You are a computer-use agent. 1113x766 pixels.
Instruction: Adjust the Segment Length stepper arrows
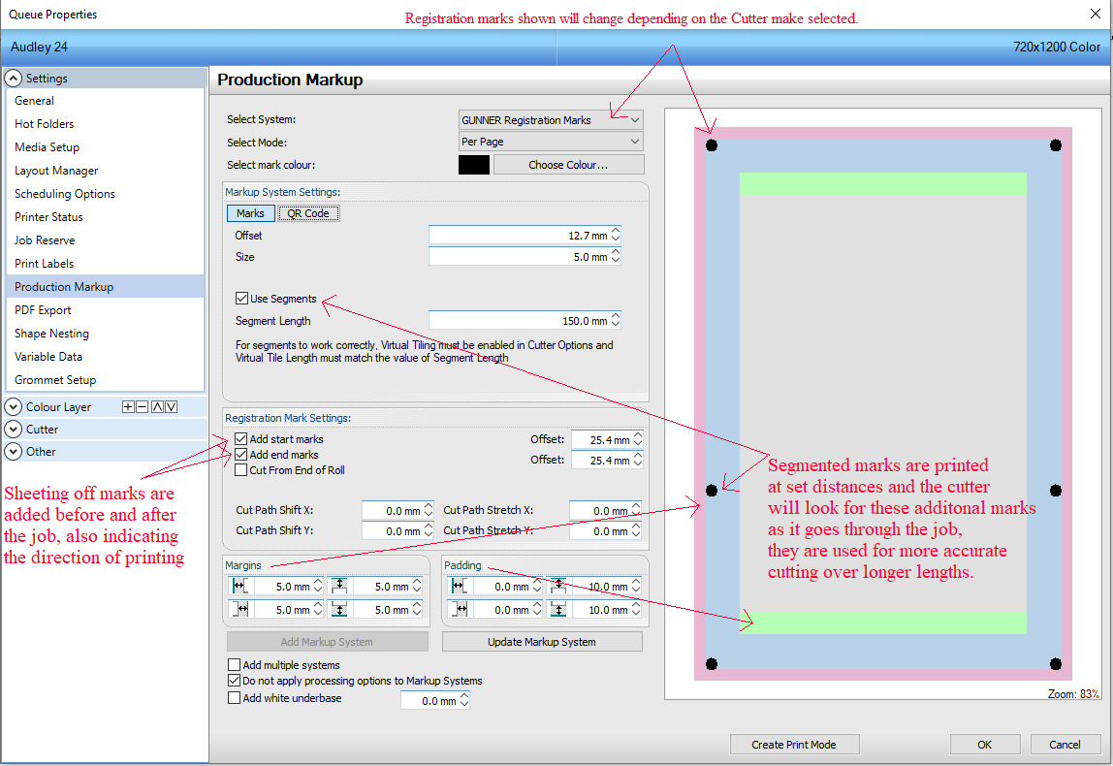(x=616, y=320)
